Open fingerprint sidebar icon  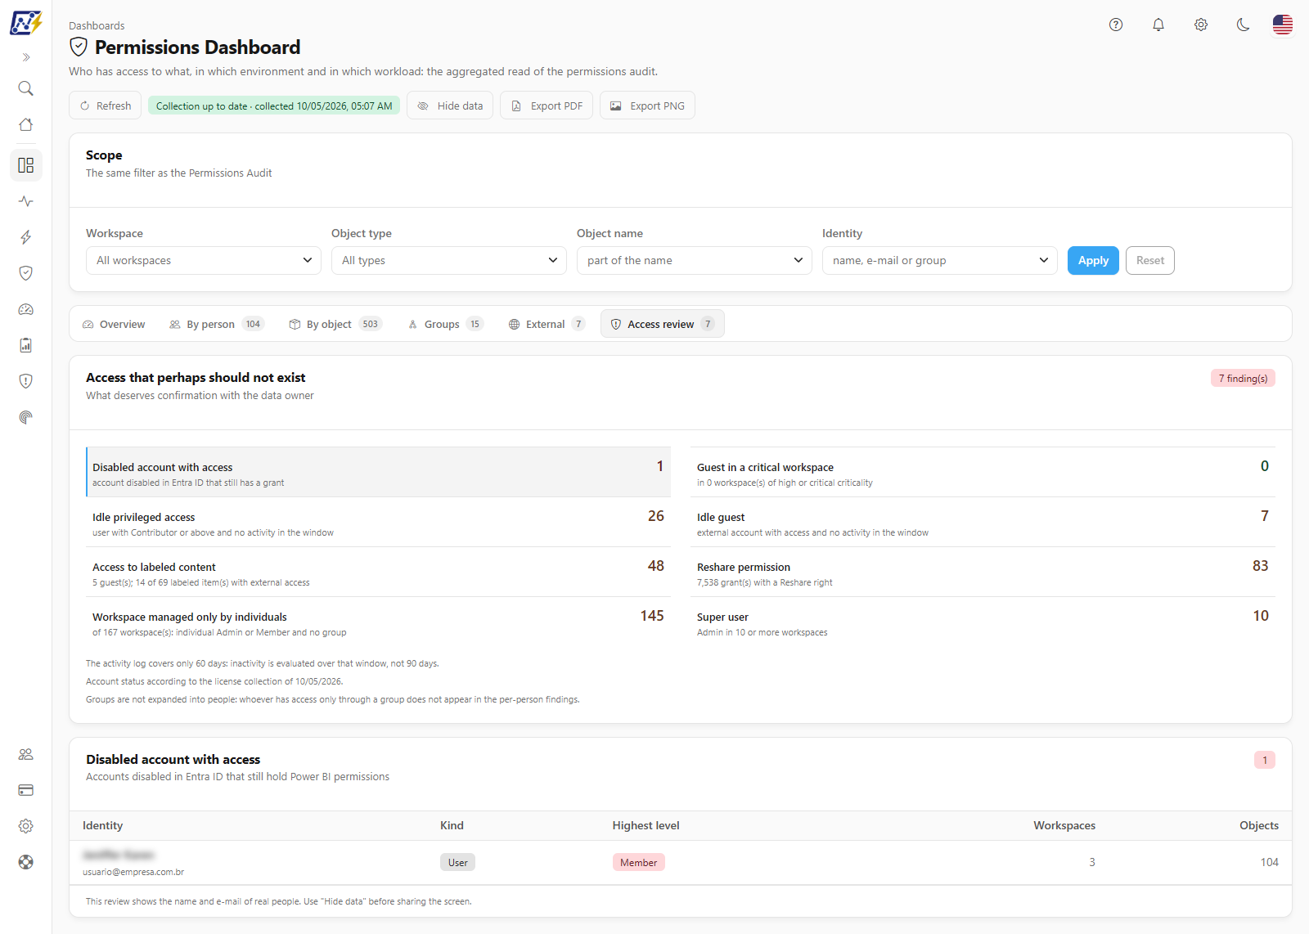[x=26, y=417]
